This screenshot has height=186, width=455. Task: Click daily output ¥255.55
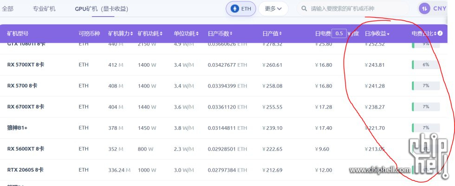pyautogui.click(x=272, y=107)
